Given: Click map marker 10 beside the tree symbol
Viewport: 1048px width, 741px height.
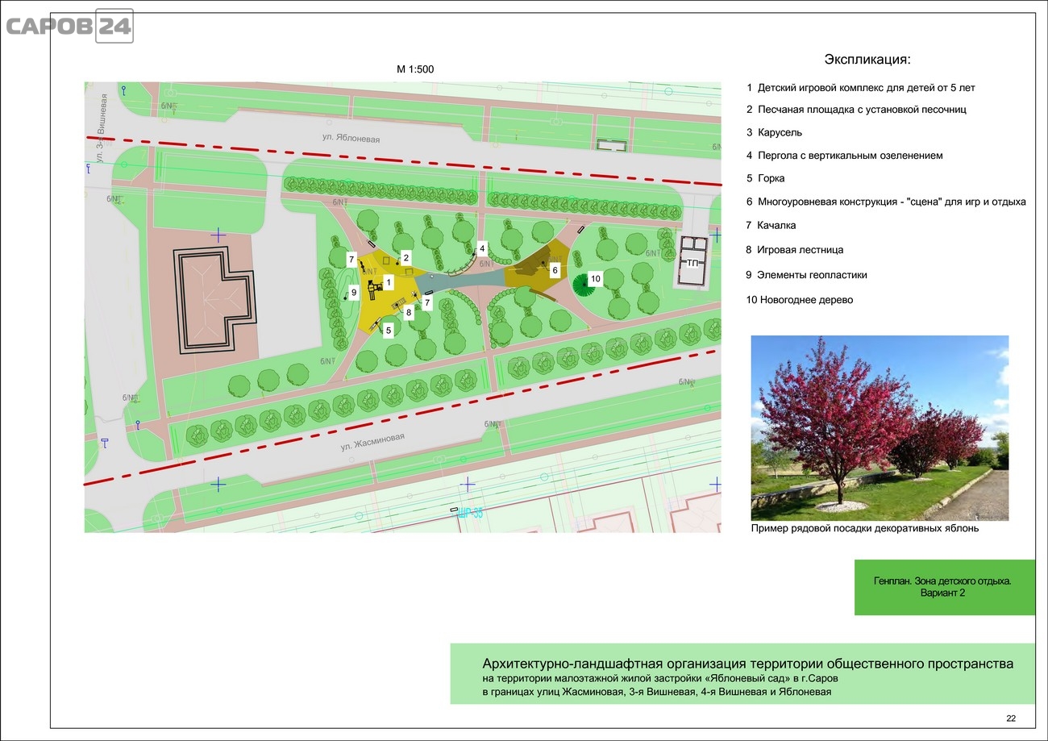Looking at the screenshot, I should (595, 279).
